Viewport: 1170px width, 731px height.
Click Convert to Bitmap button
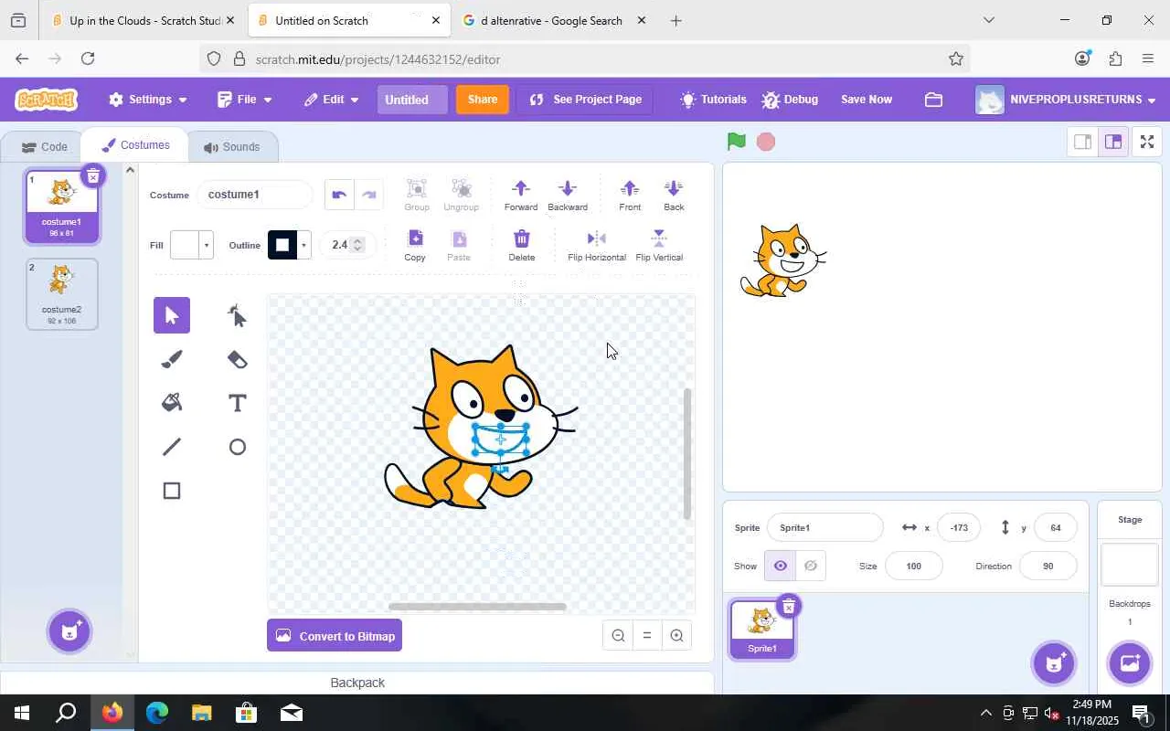click(x=335, y=636)
